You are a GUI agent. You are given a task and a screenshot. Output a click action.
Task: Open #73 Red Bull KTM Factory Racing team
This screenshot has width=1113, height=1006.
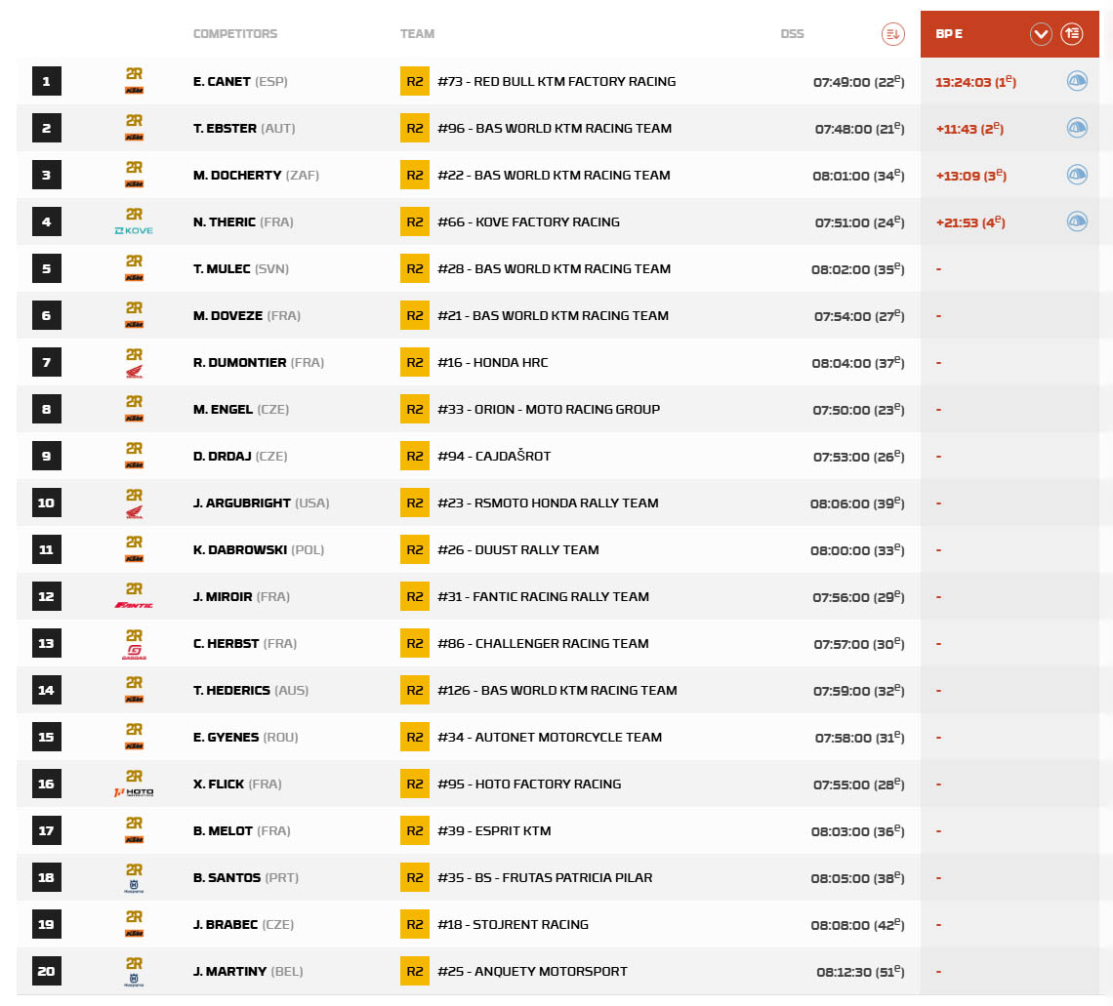(556, 82)
